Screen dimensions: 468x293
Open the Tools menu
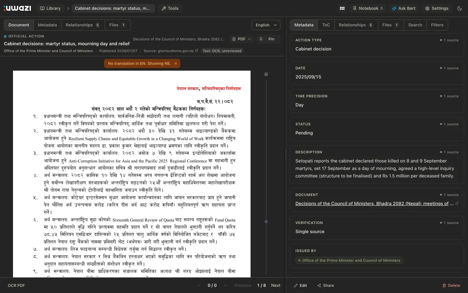pos(170,8)
